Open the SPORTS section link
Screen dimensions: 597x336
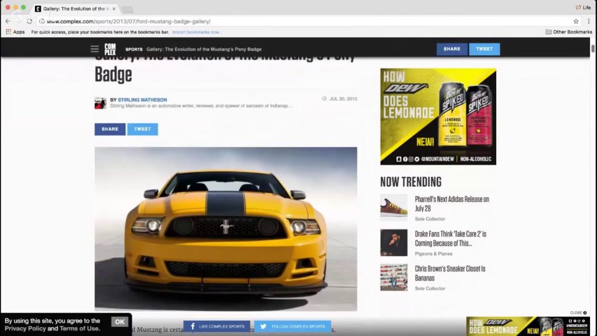pyautogui.click(x=134, y=49)
